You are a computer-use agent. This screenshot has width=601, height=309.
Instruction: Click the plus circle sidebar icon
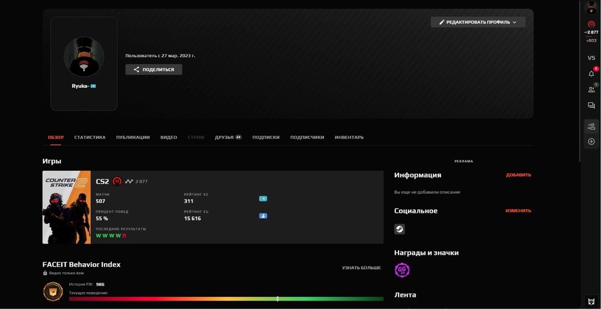[x=591, y=141]
